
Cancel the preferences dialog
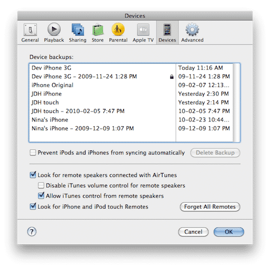(193, 231)
